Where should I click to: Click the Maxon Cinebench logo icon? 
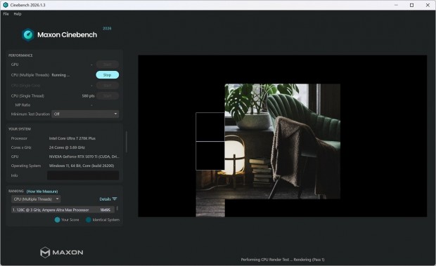pos(28,34)
